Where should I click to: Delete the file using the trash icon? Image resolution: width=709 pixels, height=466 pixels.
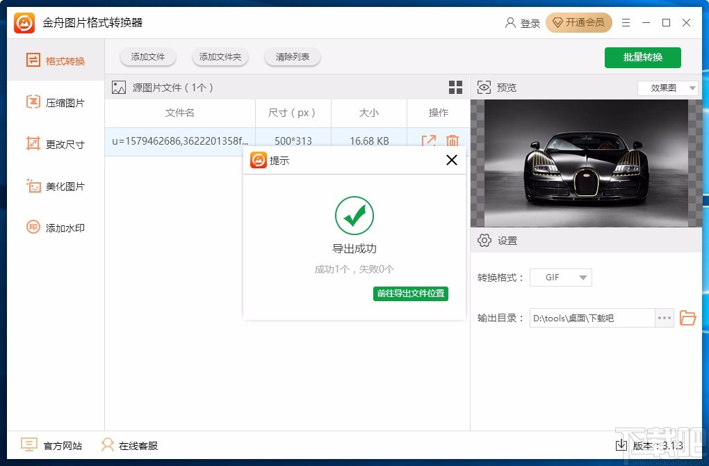(451, 140)
